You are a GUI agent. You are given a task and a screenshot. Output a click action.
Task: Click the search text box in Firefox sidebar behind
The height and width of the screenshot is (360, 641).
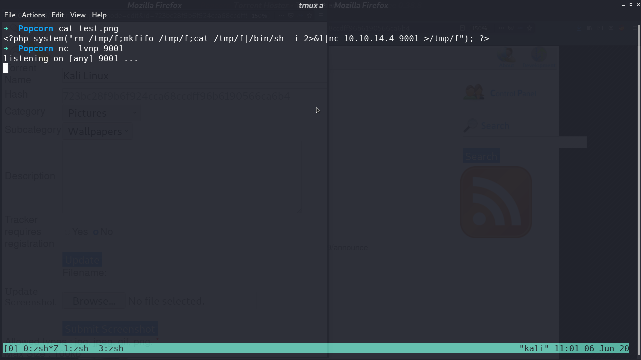525,142
